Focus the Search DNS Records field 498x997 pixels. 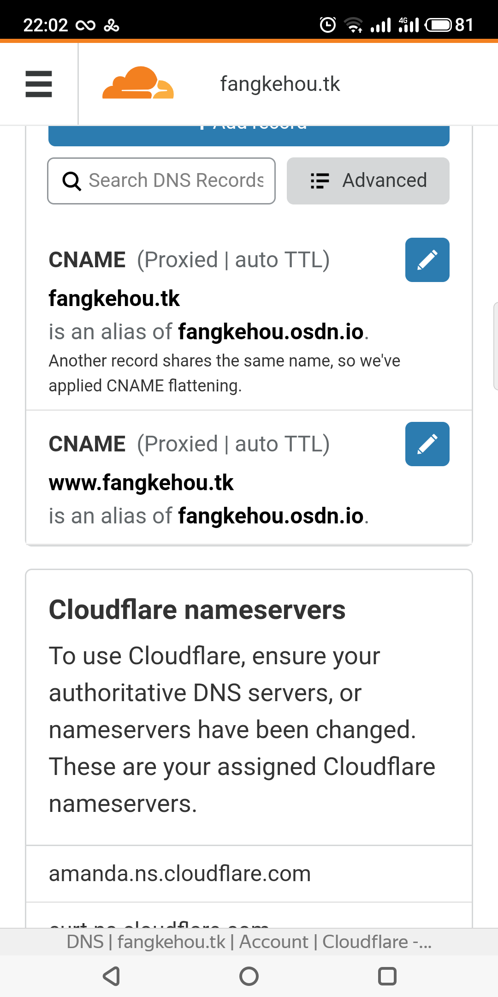[176, 181]
